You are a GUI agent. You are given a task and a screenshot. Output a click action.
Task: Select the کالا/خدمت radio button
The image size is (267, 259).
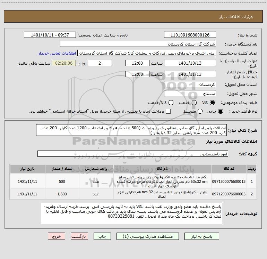pyautogui.click(x=171, y=103)
